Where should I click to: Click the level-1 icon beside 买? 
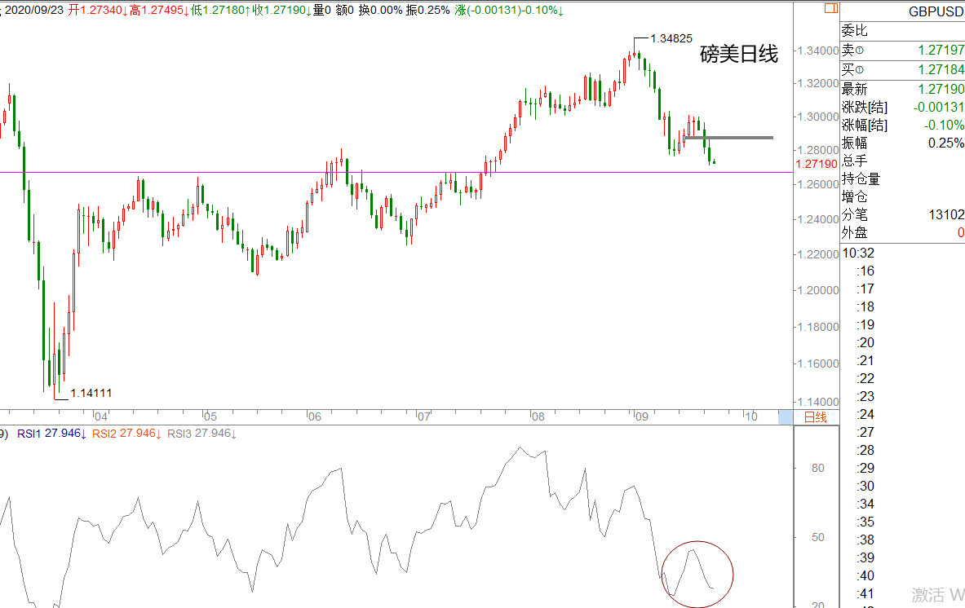coord(860,69)
